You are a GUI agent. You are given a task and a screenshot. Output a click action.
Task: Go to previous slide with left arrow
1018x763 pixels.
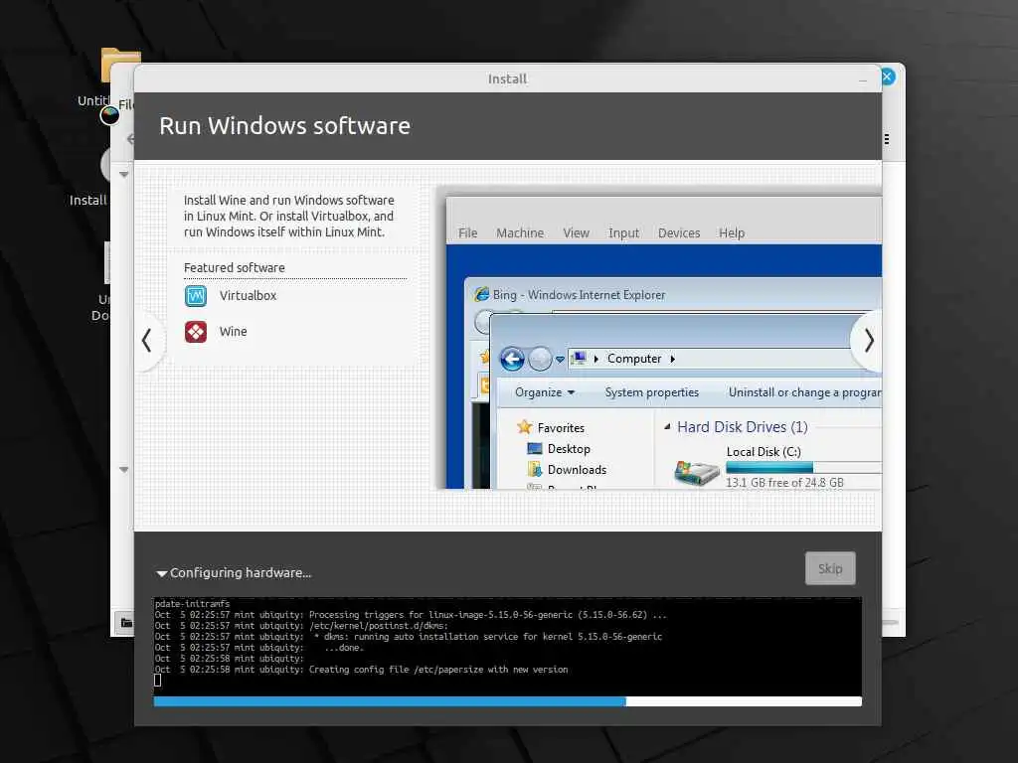(x=147, y=340)
